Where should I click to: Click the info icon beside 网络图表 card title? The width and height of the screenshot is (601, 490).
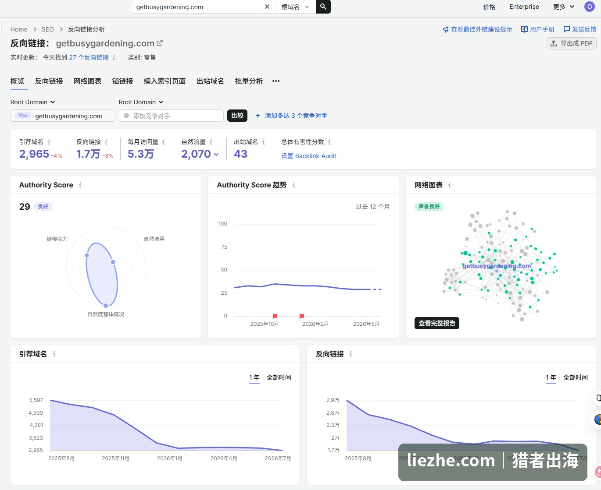click(x=450, y=185)
